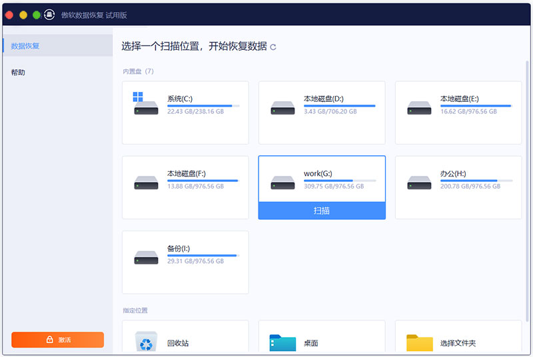533x357 pixels.
Task: Click the 3.43 GB/706.20 GB text
Action: coord(330,111)
